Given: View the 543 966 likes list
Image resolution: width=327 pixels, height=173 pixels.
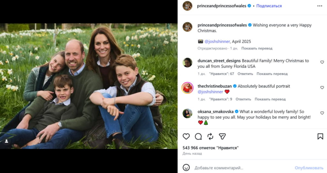Looking at the screenshot, I should pyautogui.click(x=210, y=148).
